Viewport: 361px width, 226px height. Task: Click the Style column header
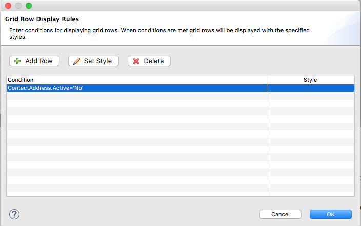tap(310, 80)
